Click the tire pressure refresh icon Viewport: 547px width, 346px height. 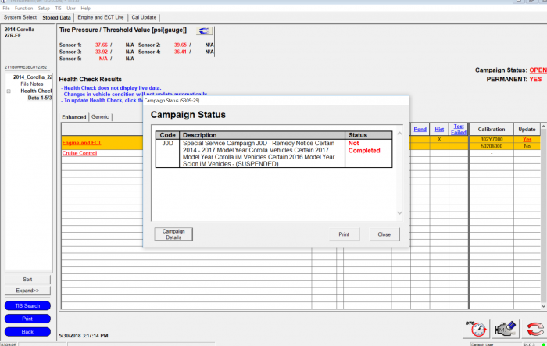(205, 30)
